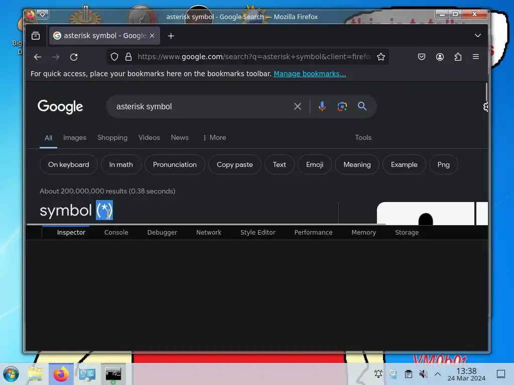The image size is (514, 385).
Task: Expand hidden system tray icons arrow
Action: [438, 373]
